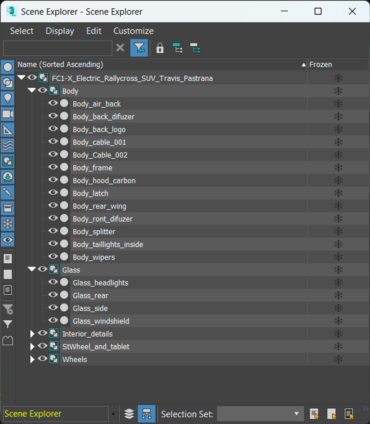
Task: Freeze Interior_details via its snowflake cell
Action: click(x=338, y=334)
